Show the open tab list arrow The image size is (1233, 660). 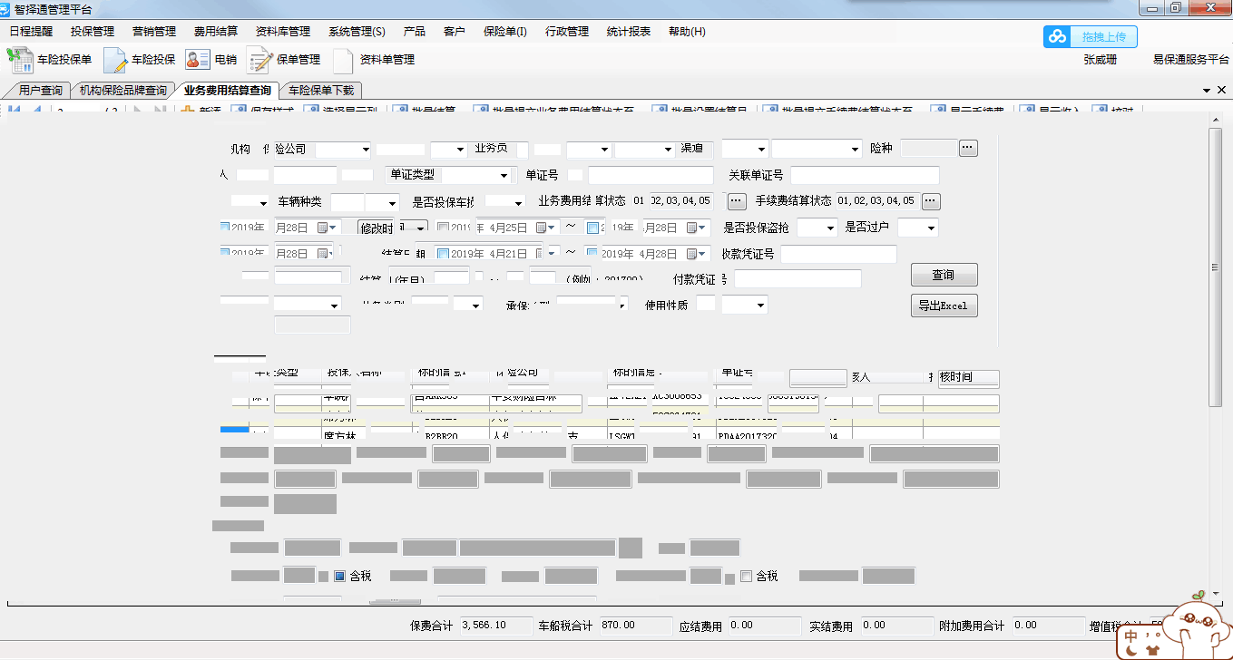coord(1207,91)
